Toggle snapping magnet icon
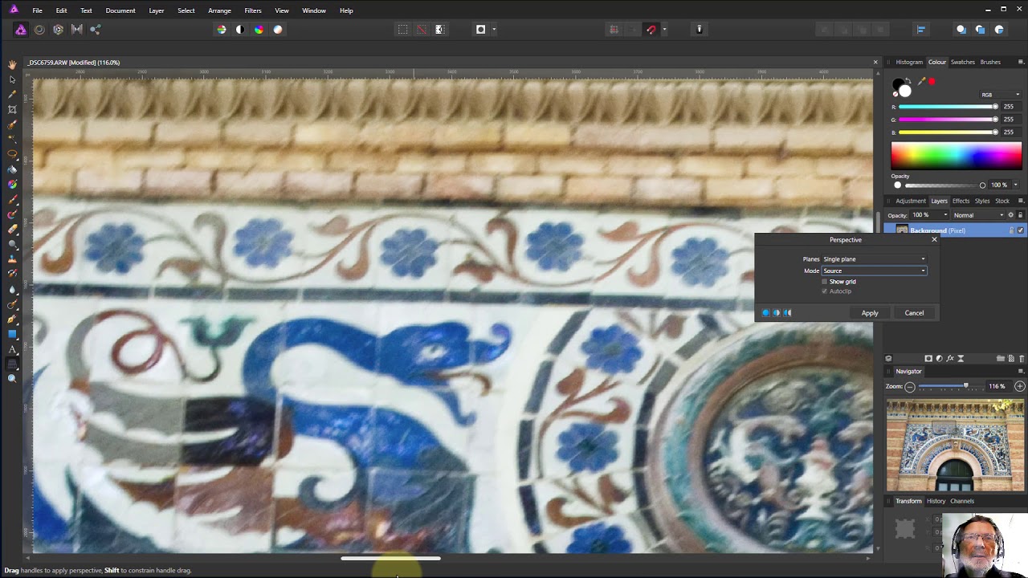1028x578 pixels. (651, 30)
